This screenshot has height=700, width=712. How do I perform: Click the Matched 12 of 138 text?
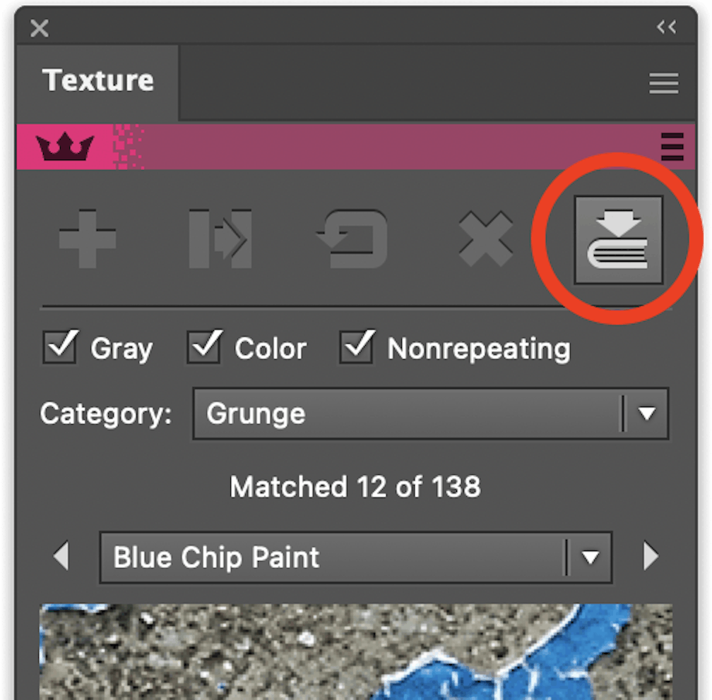(x=355, y=487)
